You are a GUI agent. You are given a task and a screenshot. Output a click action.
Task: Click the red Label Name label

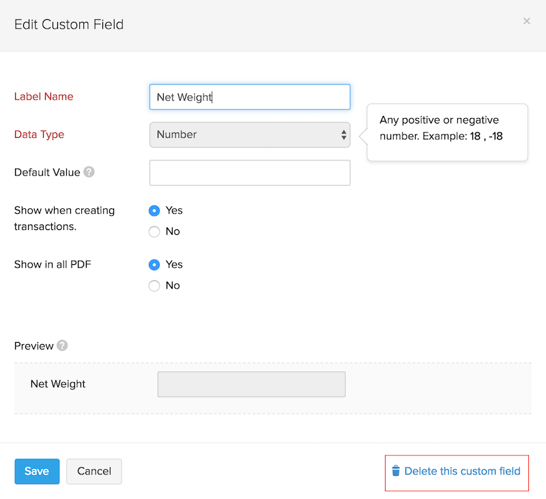click(44, 97)
